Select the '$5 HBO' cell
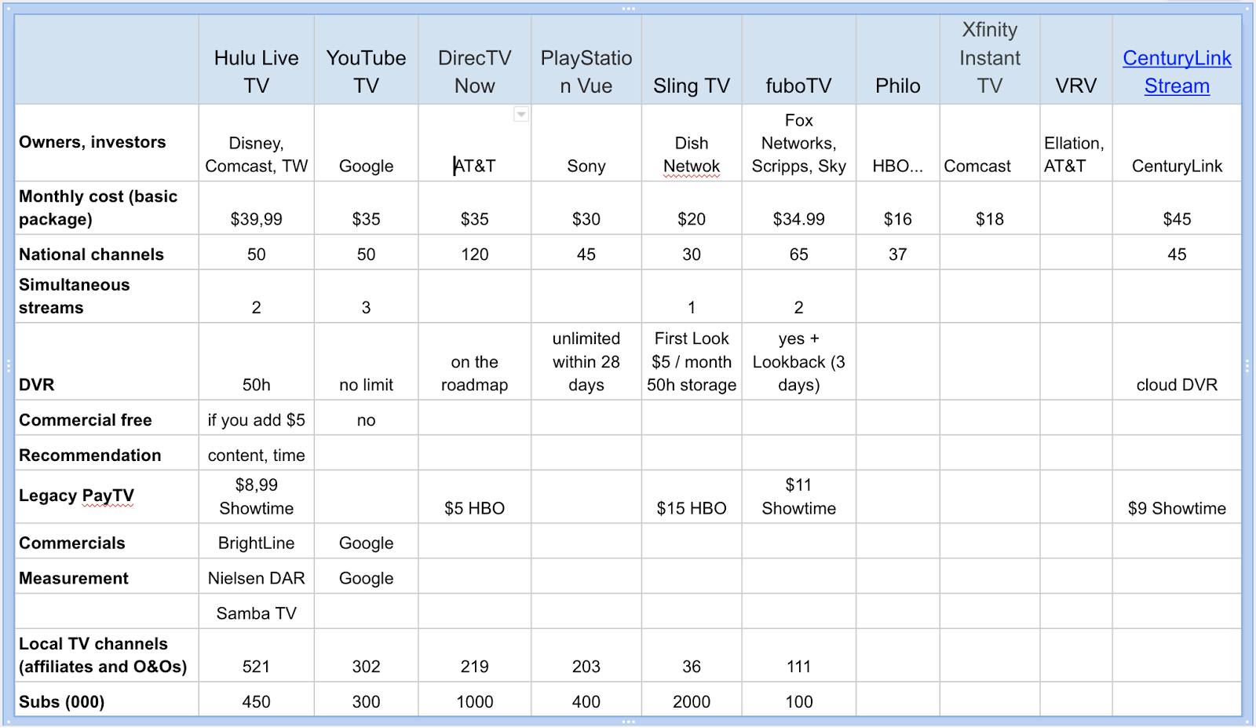The image size is (1256, 728). point(475,497)
